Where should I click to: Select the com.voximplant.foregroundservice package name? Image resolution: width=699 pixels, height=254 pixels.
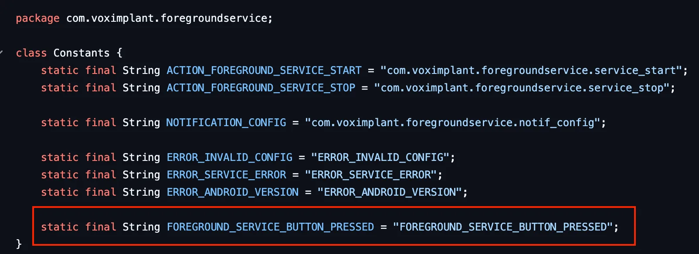pos(167,19)
